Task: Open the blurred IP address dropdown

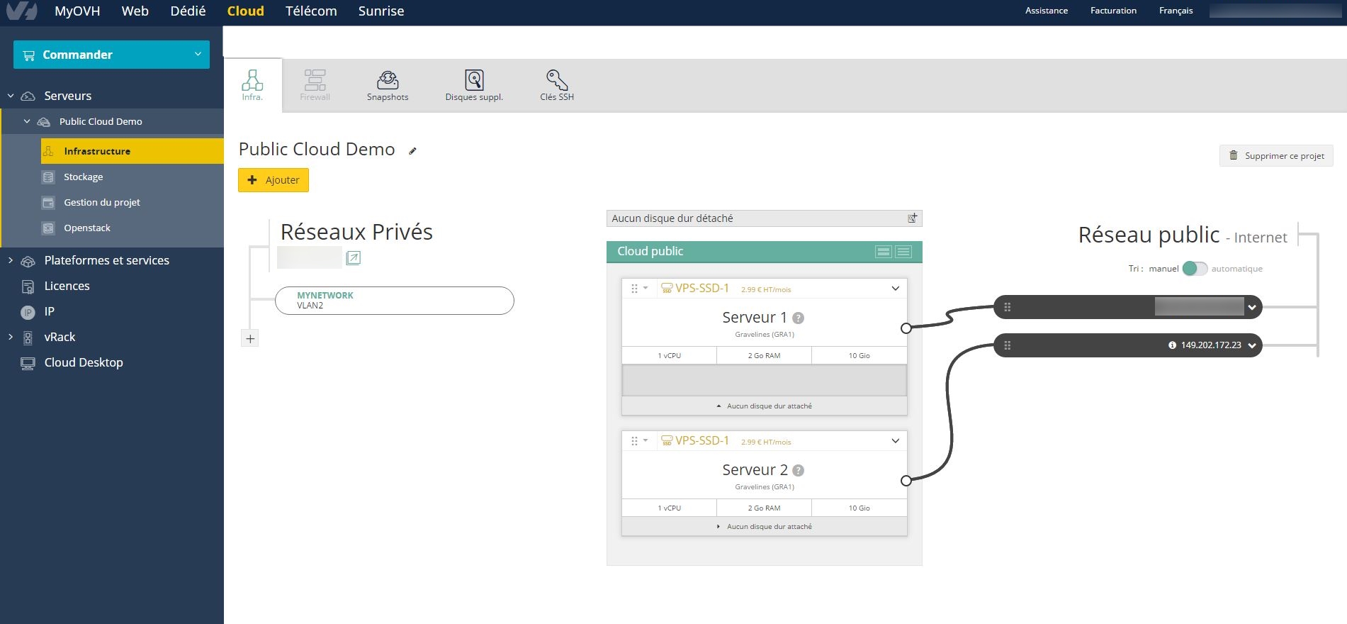Action: pos(1252,307)
